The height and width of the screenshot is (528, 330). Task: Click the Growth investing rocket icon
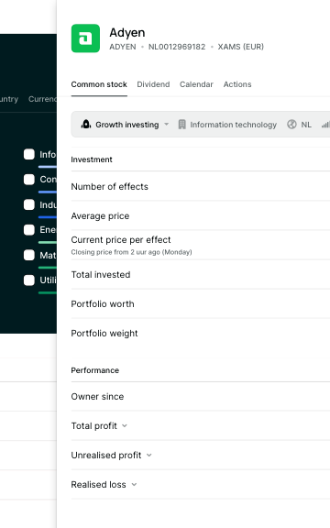86,125
